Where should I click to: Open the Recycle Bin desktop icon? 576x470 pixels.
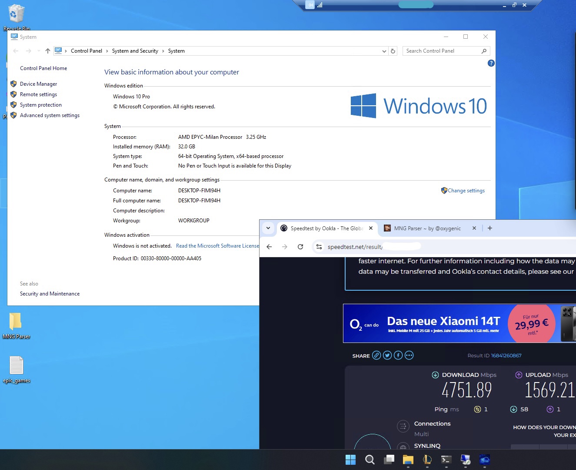[x=16, y=17]
